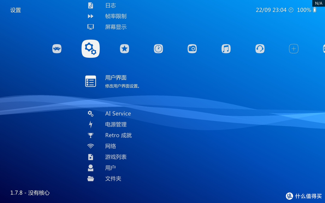Open the AI Service settings entry
325x203 pixels.
pyautogui.click(x=118, y=113)
